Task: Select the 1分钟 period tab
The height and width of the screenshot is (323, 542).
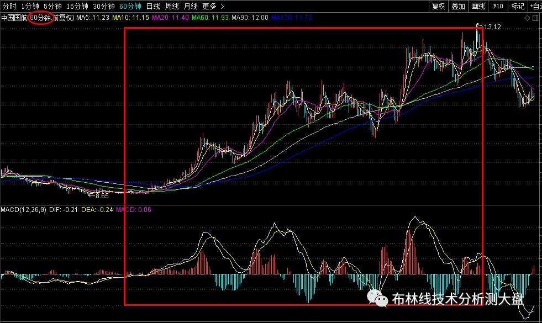Action: click(x=30, y=6)
